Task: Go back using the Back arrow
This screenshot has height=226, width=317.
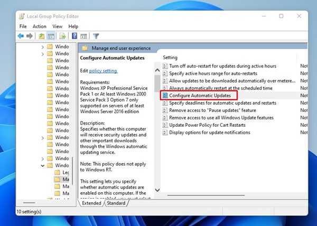Action: coord(21,36)
